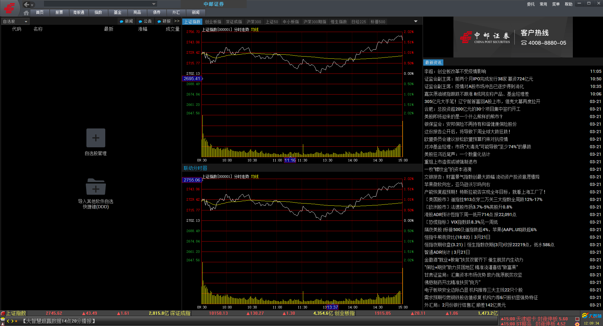Image resolution: width=603 pixels, height=326 pixels.
Task: Select the 沪深300期指 index tab
Action: point(315,22)
